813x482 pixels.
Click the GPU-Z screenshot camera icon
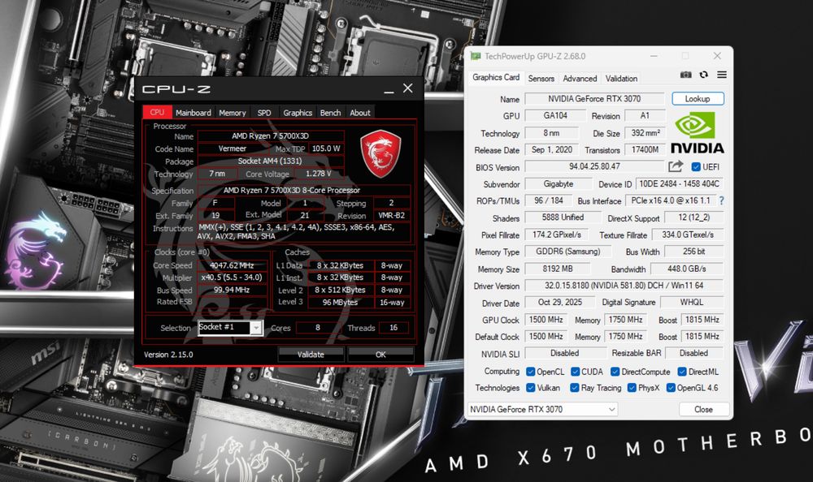[x=685, y=75]
